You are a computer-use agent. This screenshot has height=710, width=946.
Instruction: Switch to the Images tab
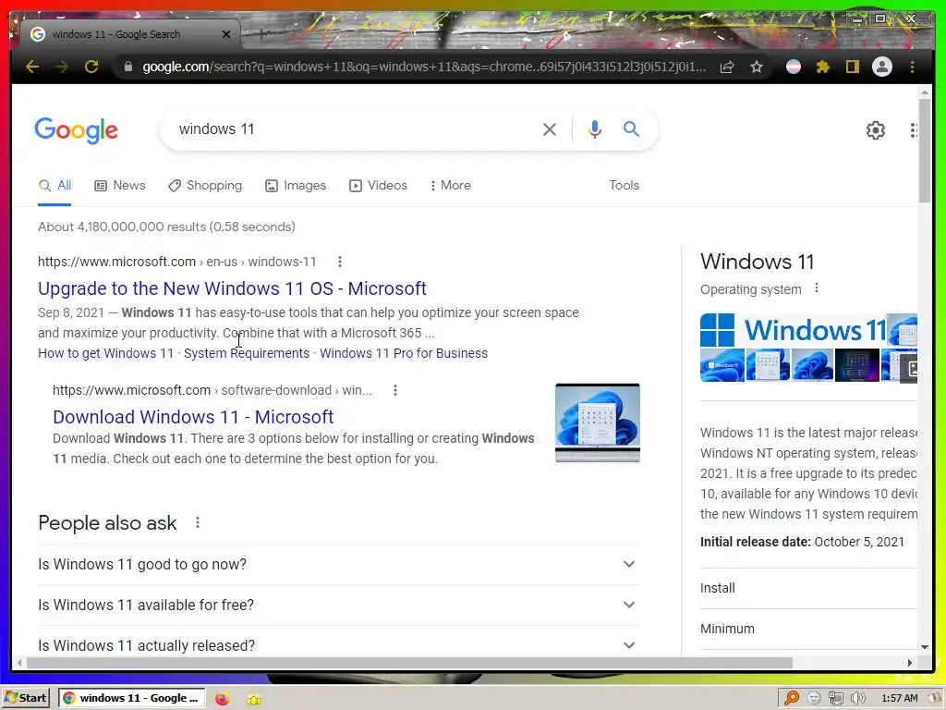tap(296, 185)
